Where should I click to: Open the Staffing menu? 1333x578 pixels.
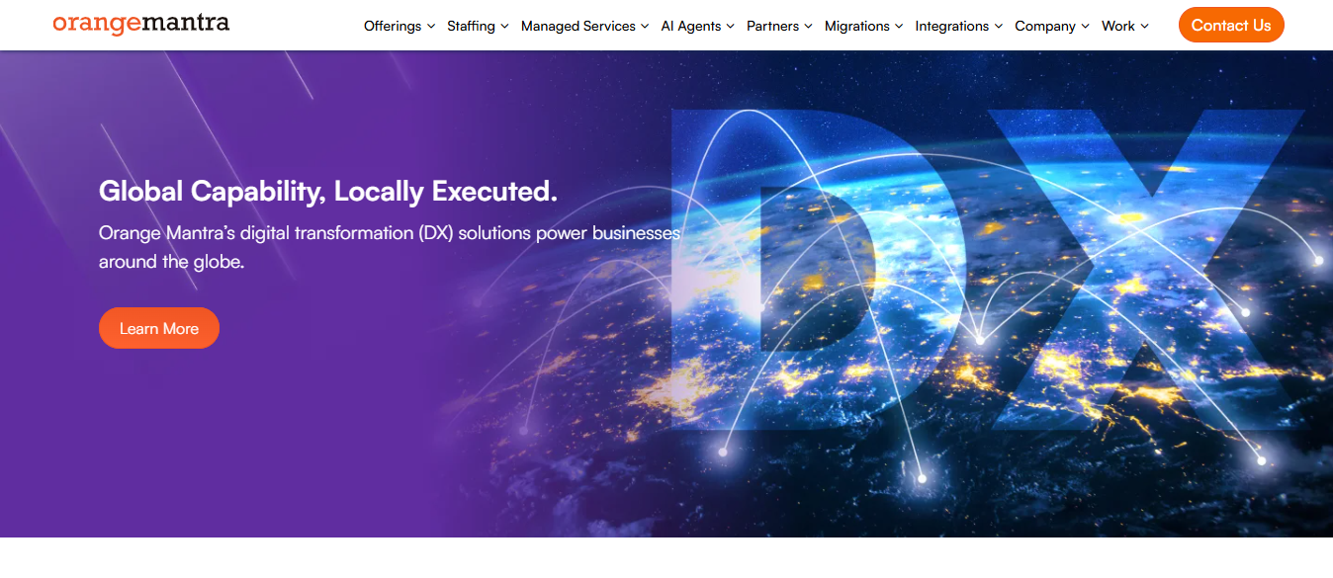(471, 27)
